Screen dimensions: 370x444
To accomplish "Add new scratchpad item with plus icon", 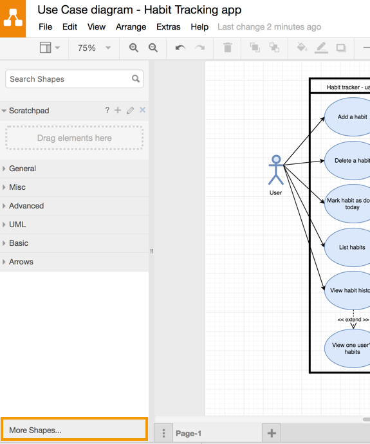I will point(118,110).
